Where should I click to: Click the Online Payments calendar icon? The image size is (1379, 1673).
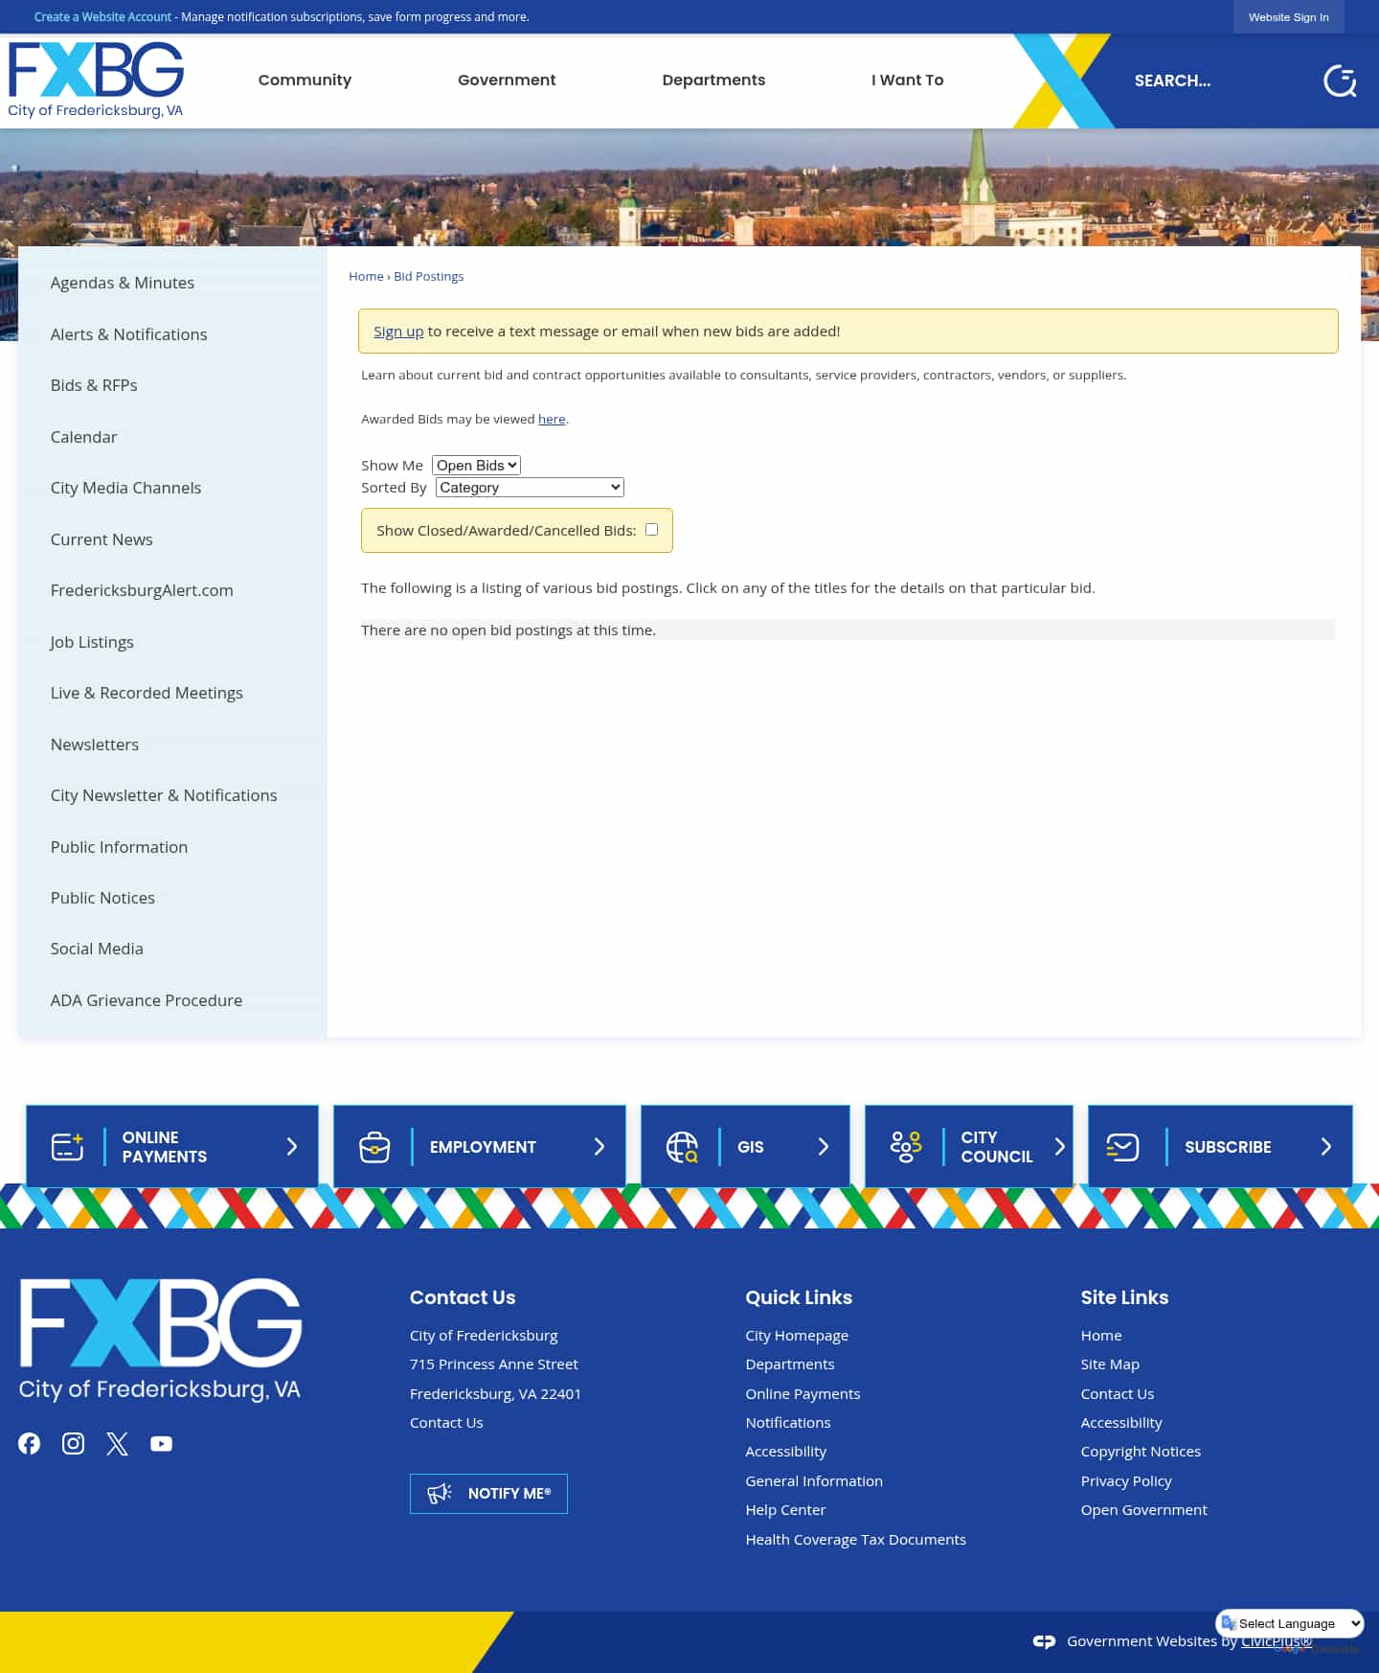point(67,1147)
